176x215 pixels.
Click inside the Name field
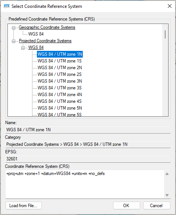click(88, 130)
